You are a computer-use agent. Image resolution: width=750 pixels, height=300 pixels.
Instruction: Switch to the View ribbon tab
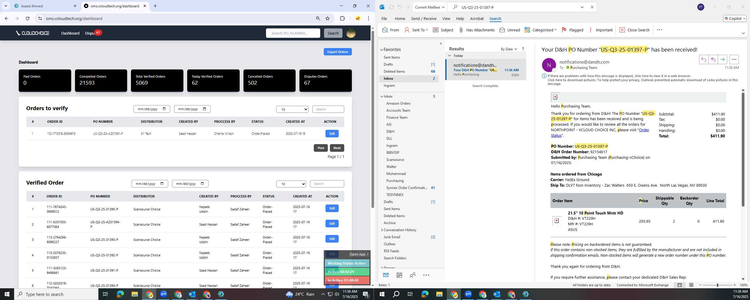(446, 18)
